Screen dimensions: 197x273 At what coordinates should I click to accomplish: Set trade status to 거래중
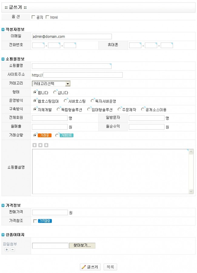point(35,135)
